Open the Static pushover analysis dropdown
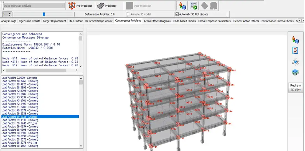The width and height of the screenshot is (305, 151). [34, 6]
